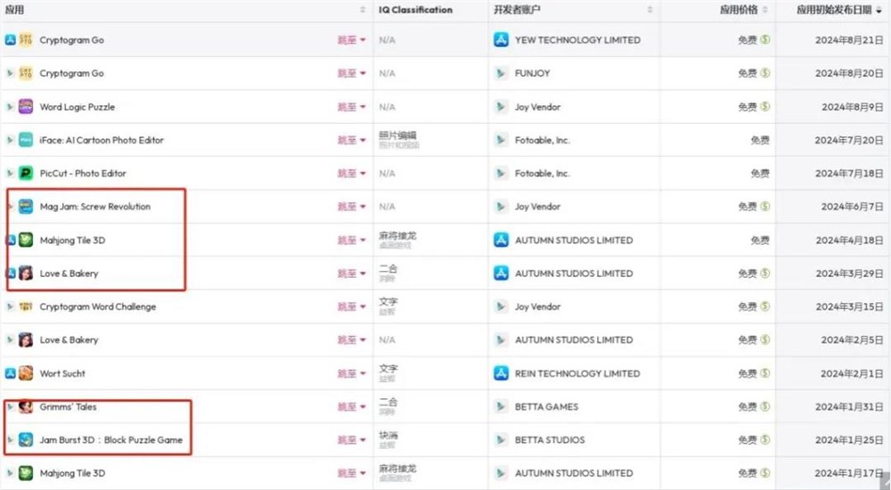Open the 跳至 dropdown for Word Logic Puzzle
Image resolution: width=891 pixels, height=490 pixels.
(x=351, y=107)
